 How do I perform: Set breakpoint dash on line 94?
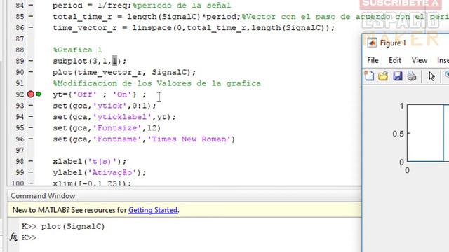pos(31,117)
